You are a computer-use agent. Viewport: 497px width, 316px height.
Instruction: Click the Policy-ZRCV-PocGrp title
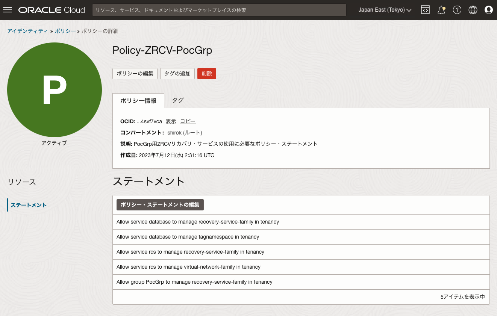(162, 50)
